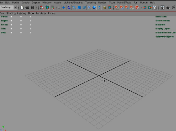Viewport: 176px width, 131px height.
Task: Open the Window menu
Action: coord(47,2)
